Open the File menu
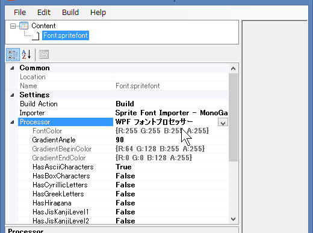Viewport: 313px width, 233px height. click(x=20, y=13)
